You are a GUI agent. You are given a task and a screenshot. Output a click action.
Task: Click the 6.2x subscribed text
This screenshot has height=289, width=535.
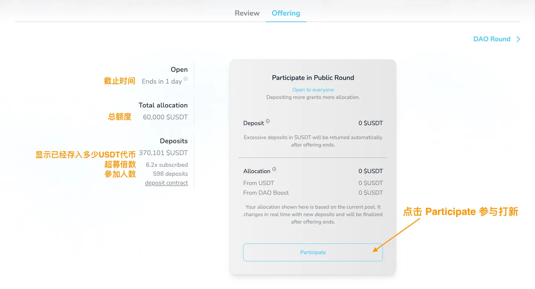coord(167,165)
